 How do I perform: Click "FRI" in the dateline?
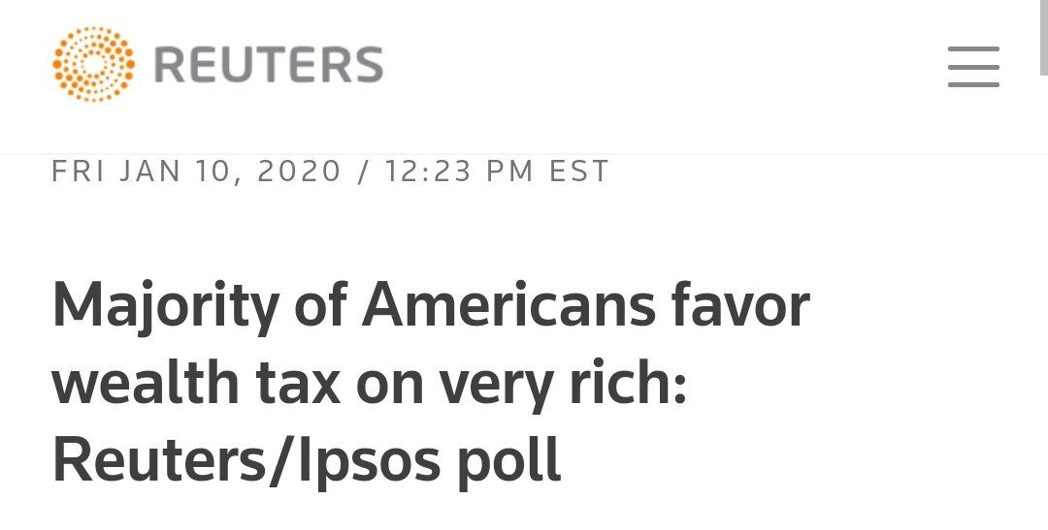tap(81, 171)
